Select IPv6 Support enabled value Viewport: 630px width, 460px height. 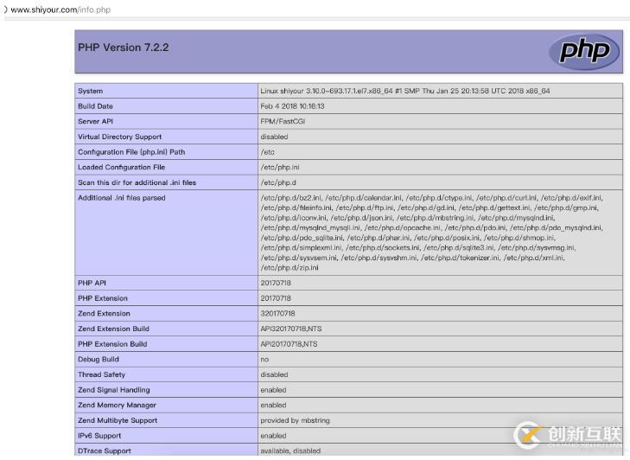[273, 436]
